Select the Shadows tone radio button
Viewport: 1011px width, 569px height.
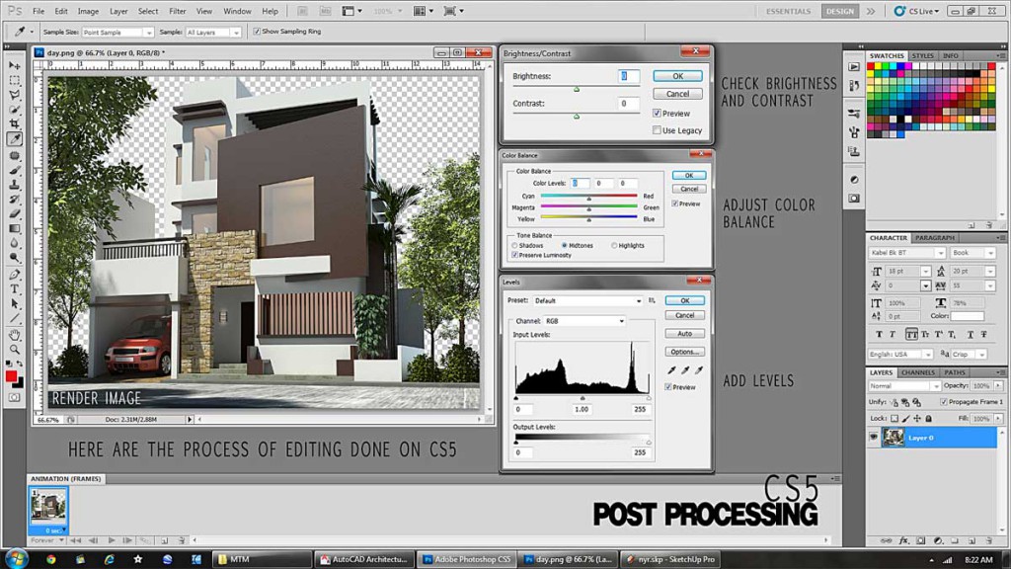pyautogui.click(x=514, y=246)
